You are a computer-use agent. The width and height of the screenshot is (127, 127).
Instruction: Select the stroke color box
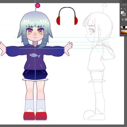coord(124,14)
